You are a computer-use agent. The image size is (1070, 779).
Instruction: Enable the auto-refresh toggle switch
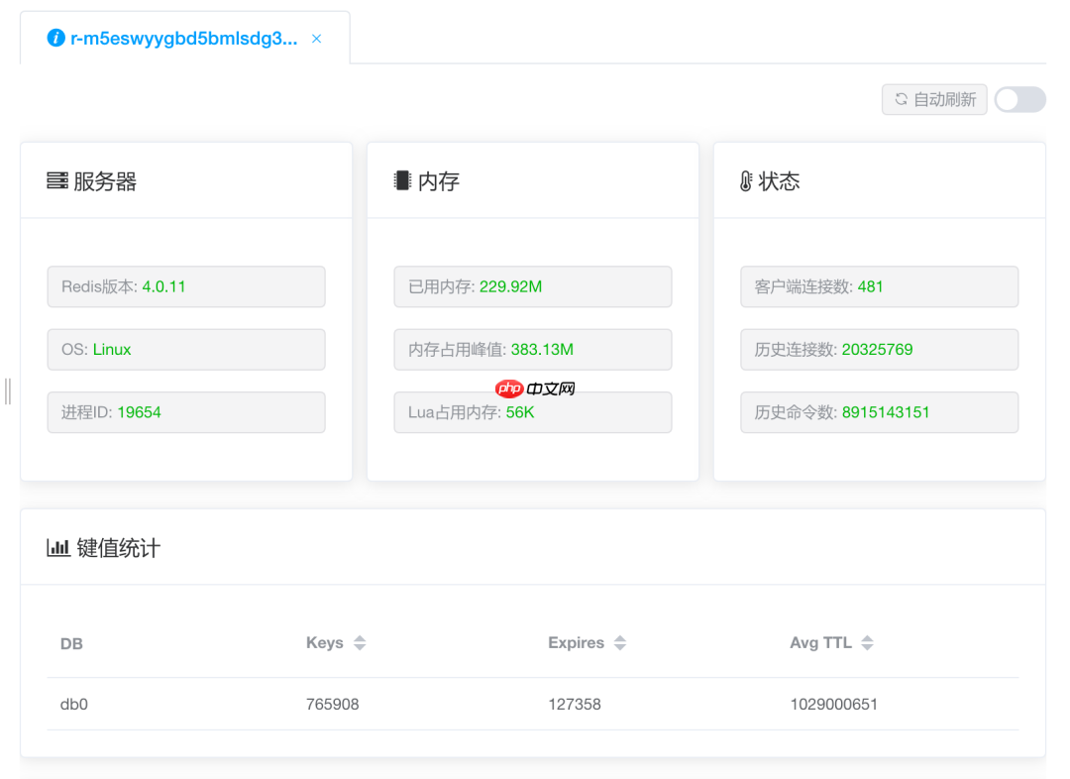1019,99
